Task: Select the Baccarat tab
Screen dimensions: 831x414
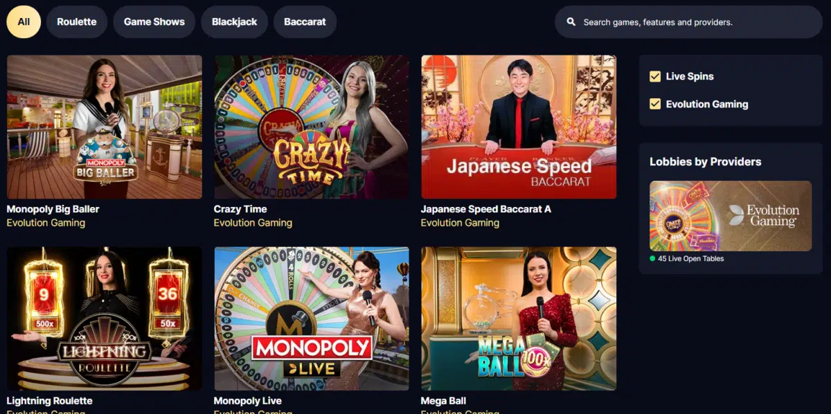Action: 305,21
